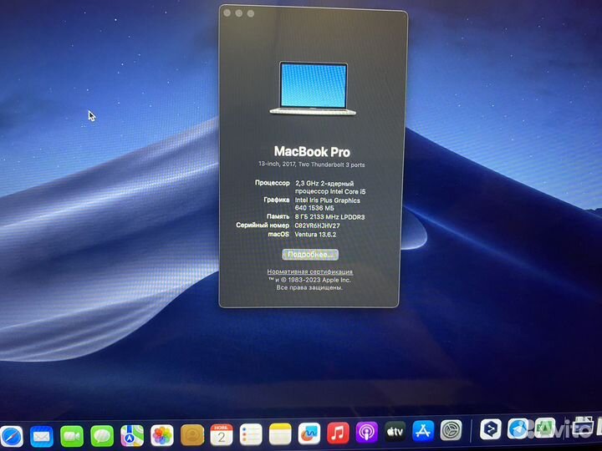
Task: Open System Settings gear in the Dock
Action: [451, 430]
